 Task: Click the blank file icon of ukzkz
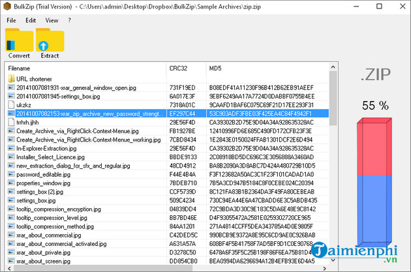point(11,105)
